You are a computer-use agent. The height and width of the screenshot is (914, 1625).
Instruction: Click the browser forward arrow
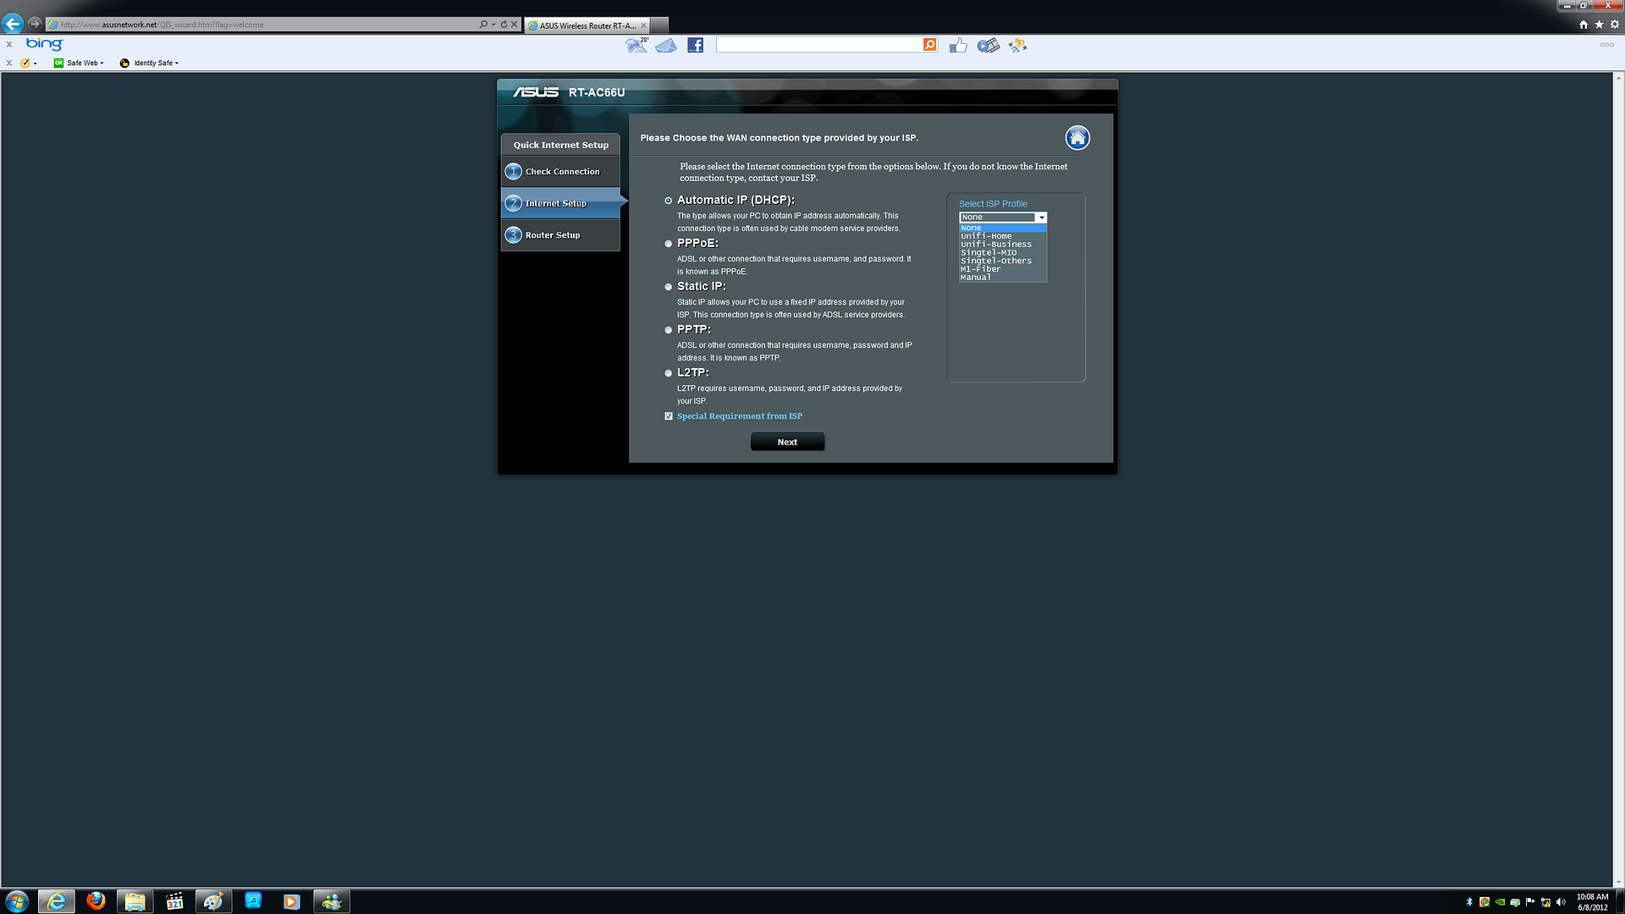coord(35,24)
